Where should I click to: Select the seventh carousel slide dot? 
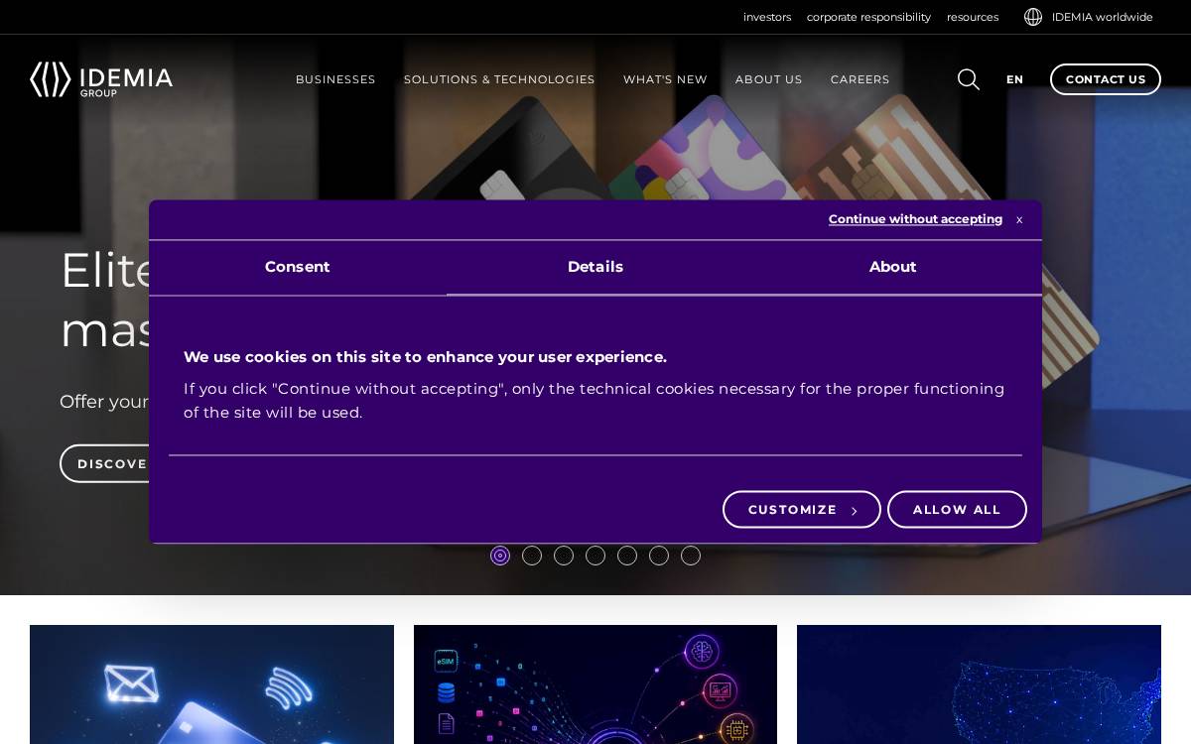click(x=691, y=556)
